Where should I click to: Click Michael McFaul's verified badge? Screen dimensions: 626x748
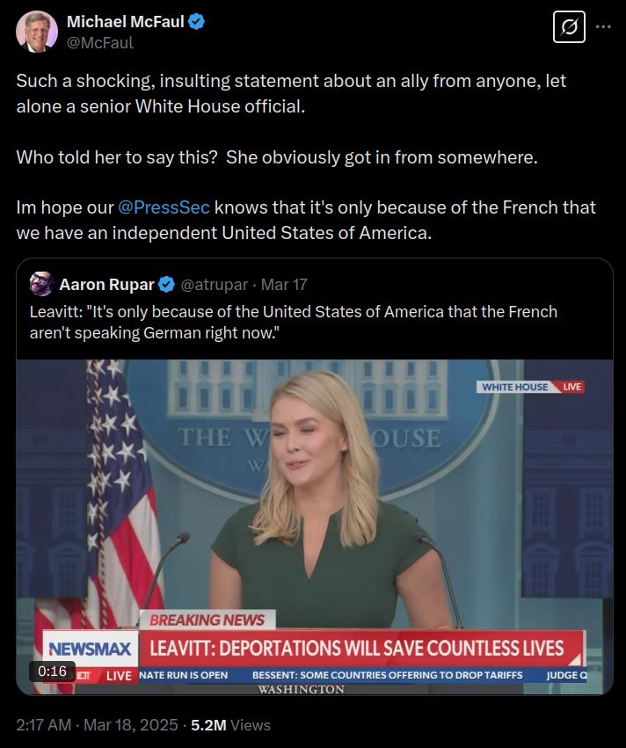coord(197,21)
